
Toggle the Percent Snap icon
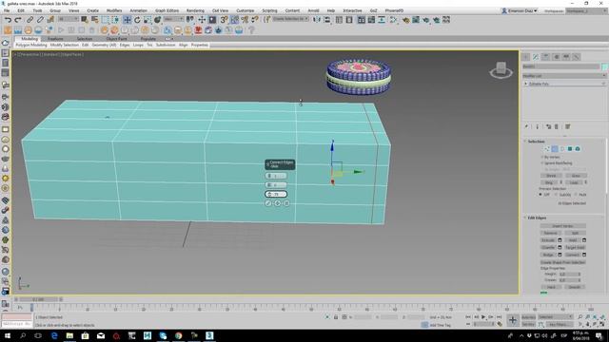(245, 20)
